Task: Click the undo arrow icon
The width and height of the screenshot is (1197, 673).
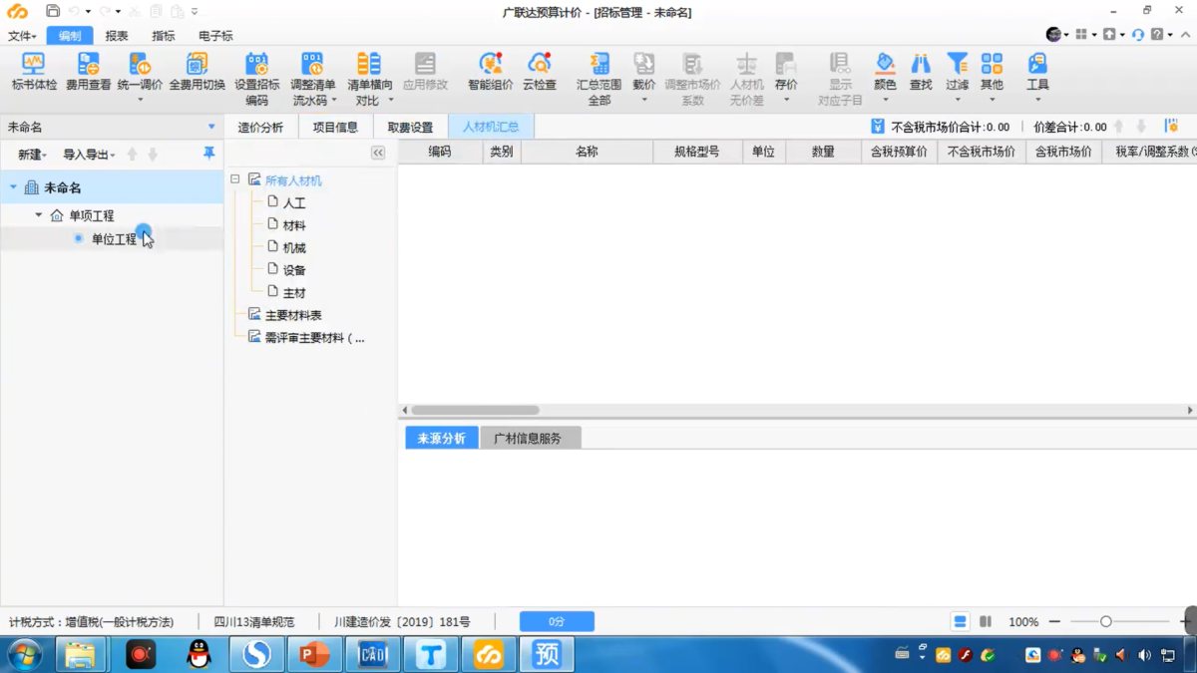Action: [74, 11]
